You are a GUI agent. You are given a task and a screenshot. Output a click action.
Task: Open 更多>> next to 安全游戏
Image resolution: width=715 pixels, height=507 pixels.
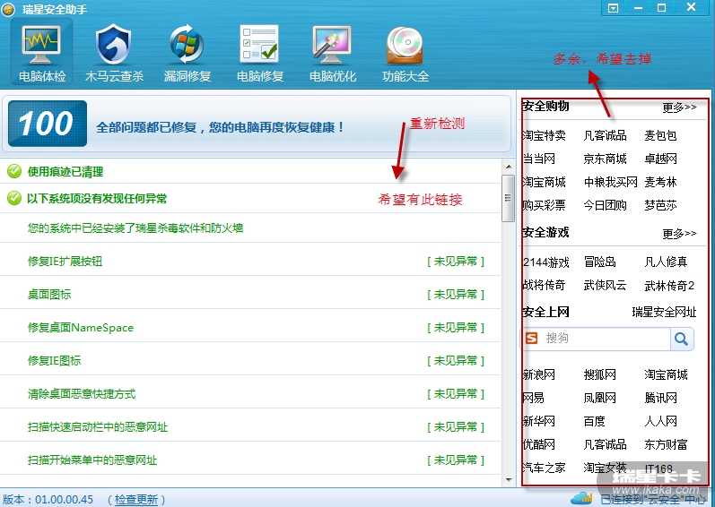[679, 234]
